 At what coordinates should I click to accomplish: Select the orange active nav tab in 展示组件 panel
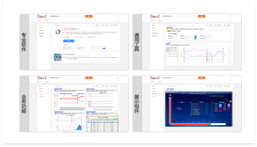(160, 81)
